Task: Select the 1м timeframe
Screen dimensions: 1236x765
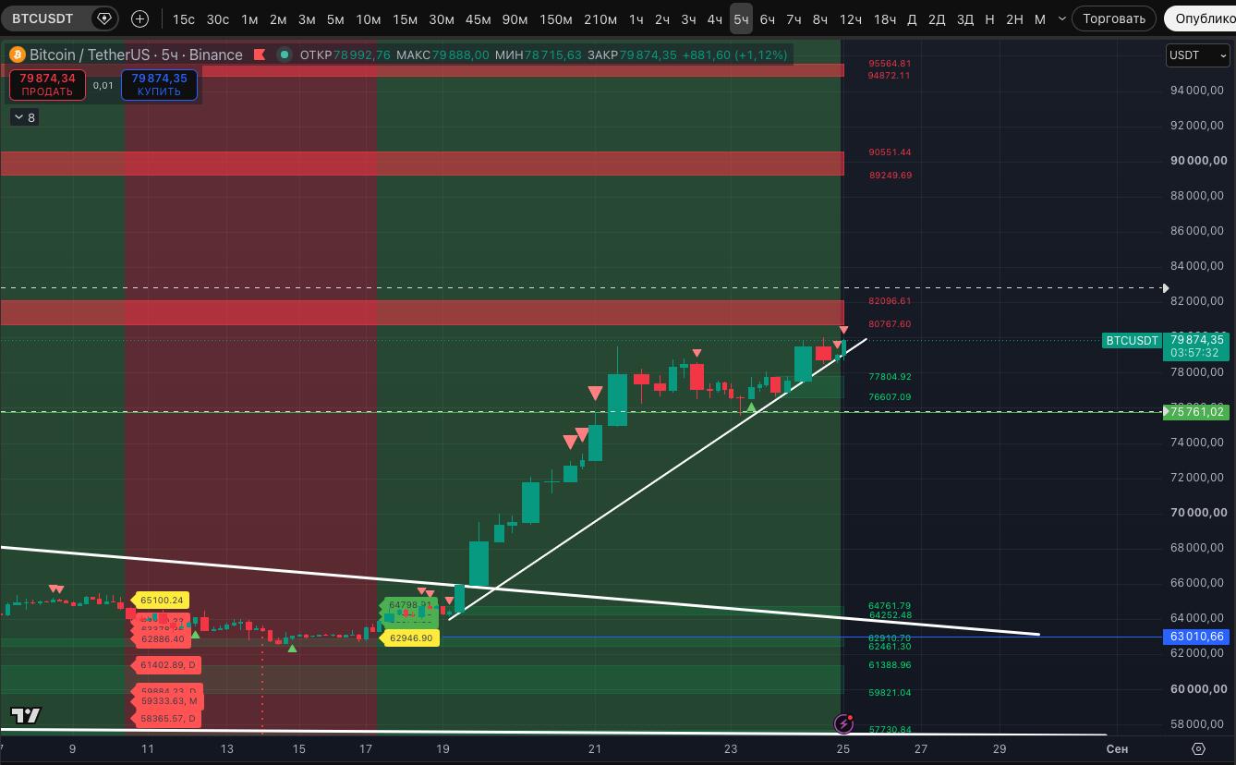Action: tap(249, 19)
